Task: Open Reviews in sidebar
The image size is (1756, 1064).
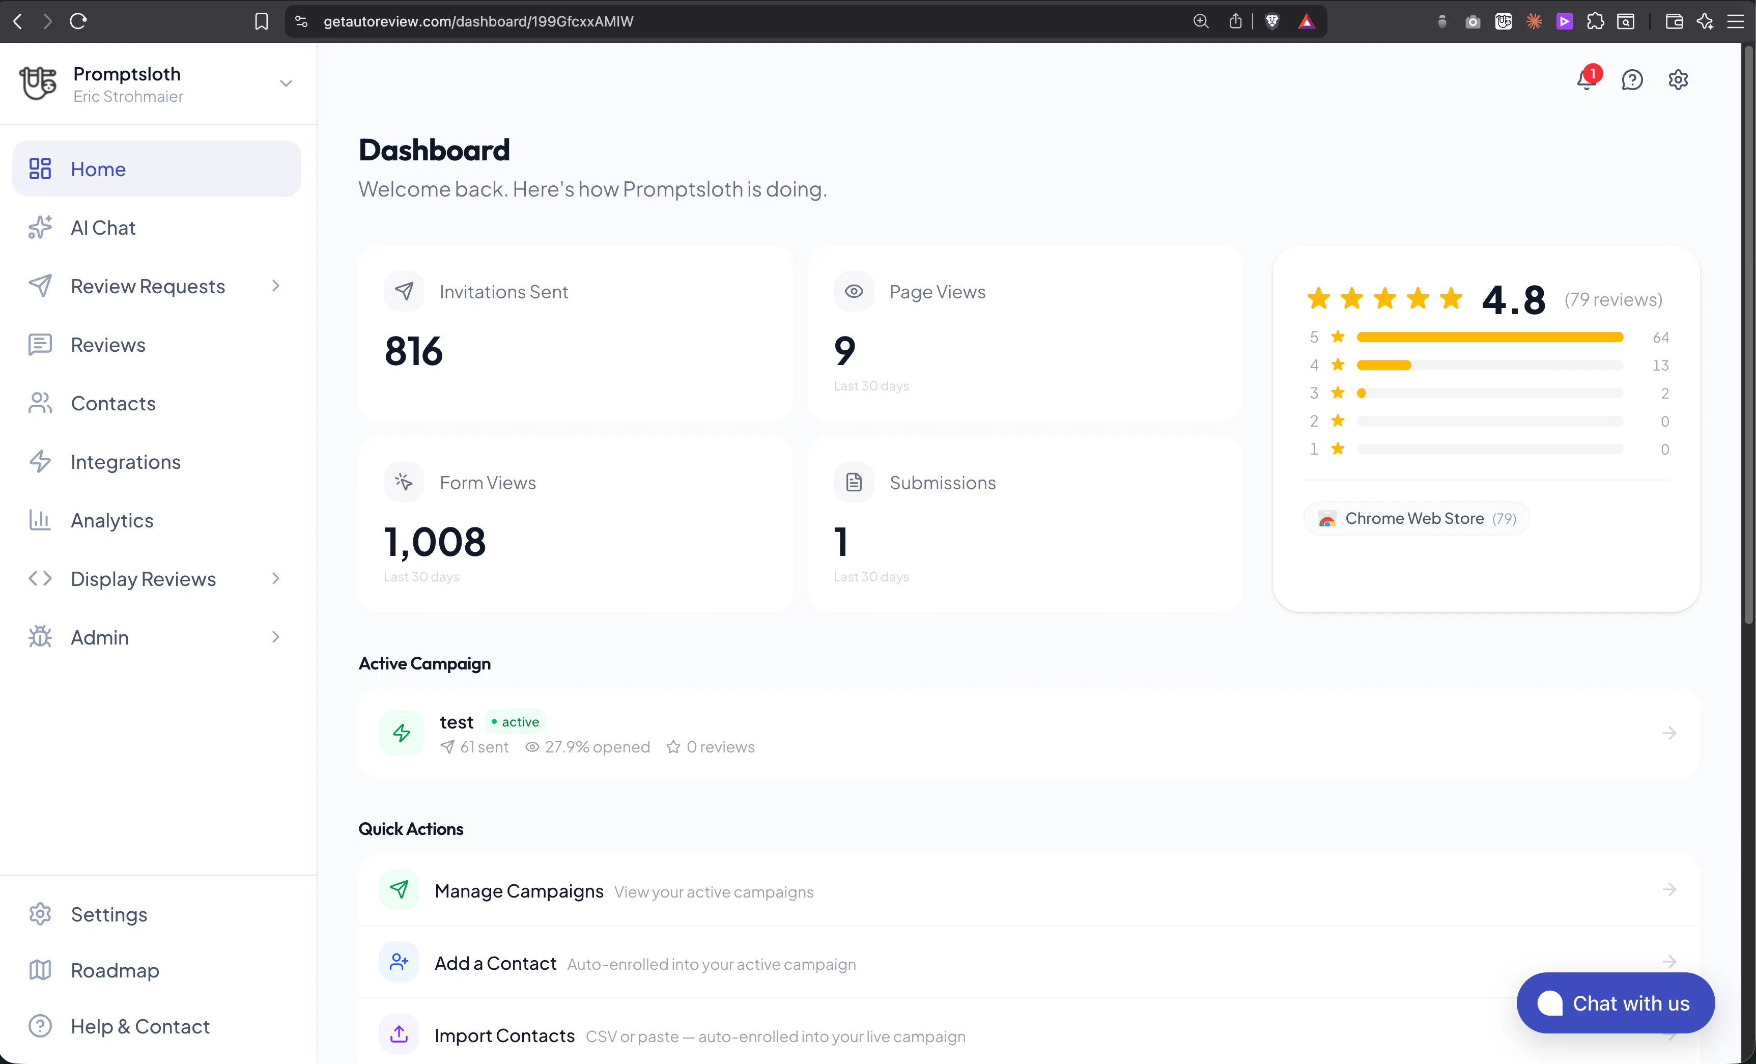Action: tap(157, 345)
